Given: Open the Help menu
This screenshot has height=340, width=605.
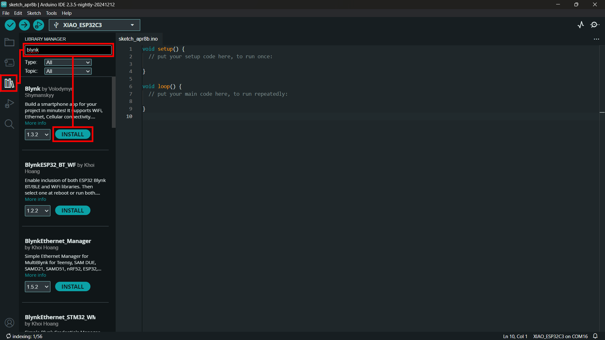Looking at the screenshot, I should click(x=66, y=13).
